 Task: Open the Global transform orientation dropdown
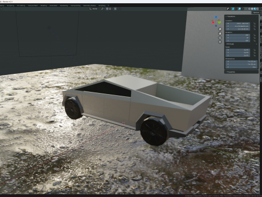point(94,9)
